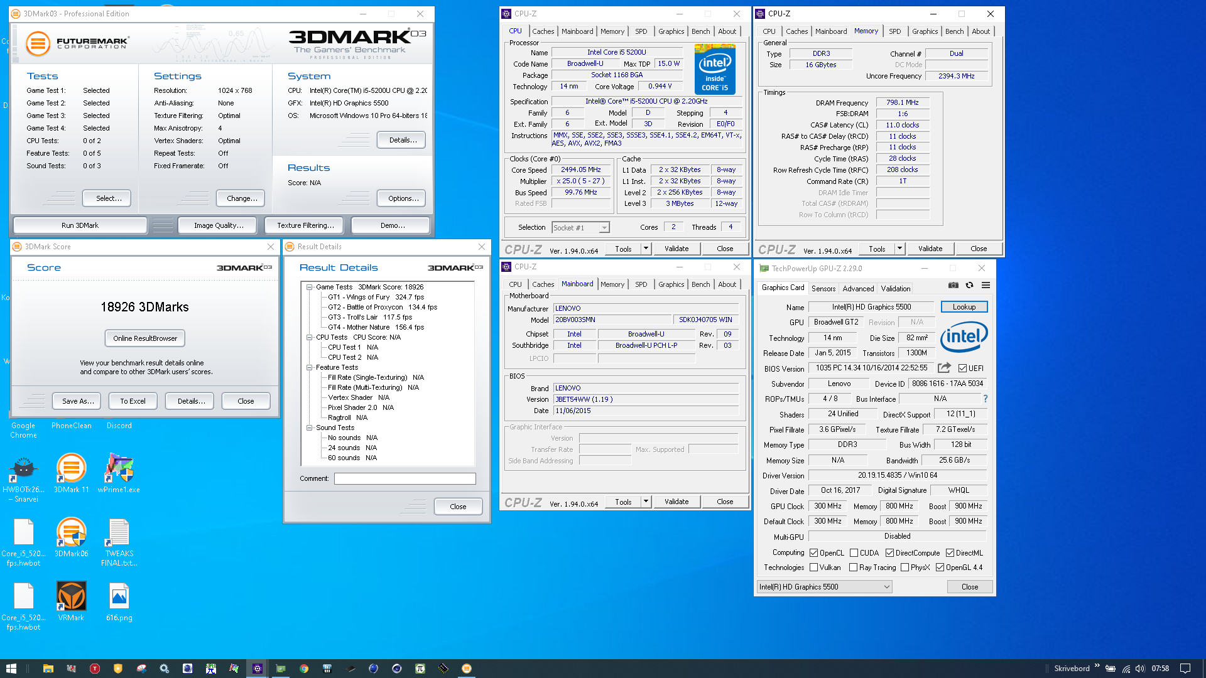Click the orange 3DMark03 taskbar icon
This screenshot has height=678, width=1206.
click(467, 669)
